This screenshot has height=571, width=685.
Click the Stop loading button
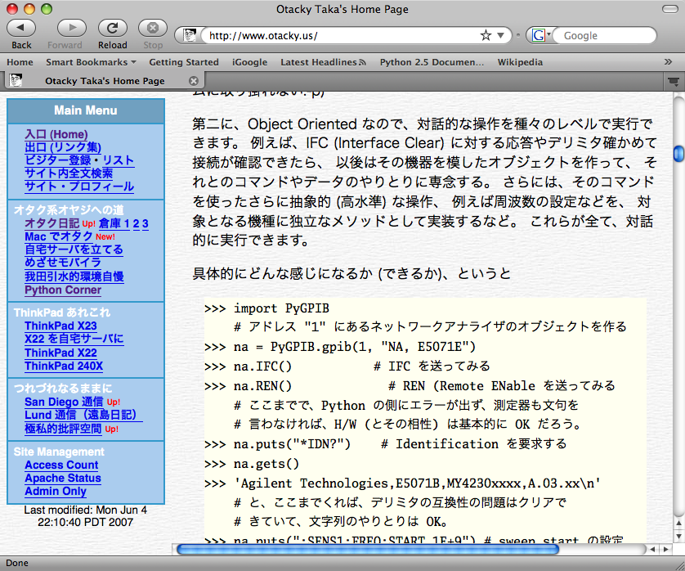tap(153, 28)
